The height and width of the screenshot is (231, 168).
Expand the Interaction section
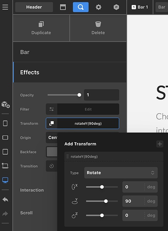[x=32, y=190]
